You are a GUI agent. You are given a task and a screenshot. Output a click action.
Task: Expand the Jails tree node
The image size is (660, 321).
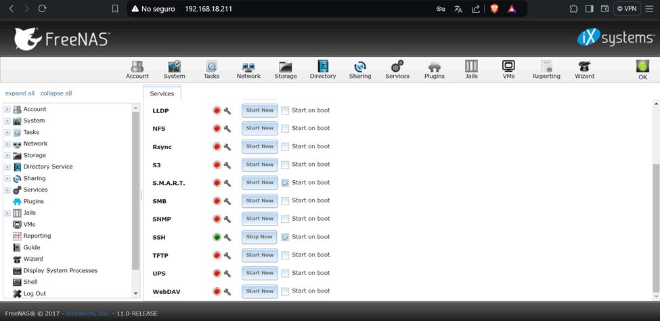[x=7, y=213]
